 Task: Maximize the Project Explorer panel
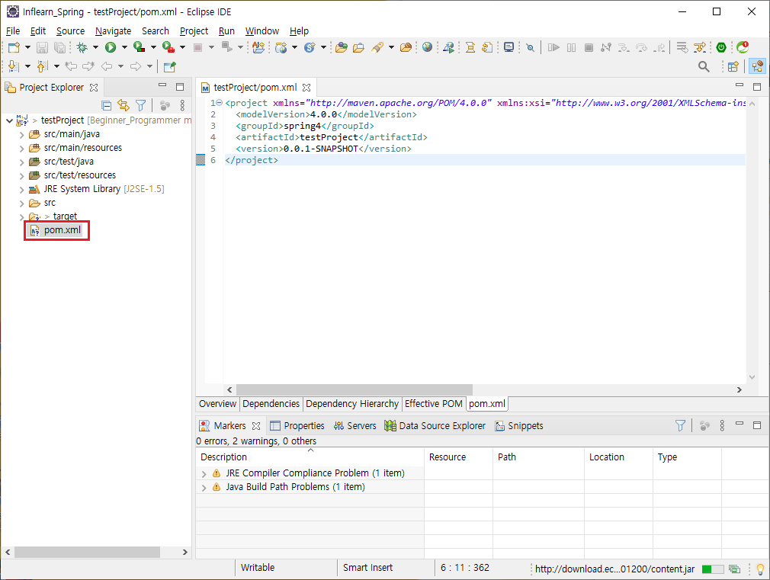pyautogui.click(x=180, y=87)
